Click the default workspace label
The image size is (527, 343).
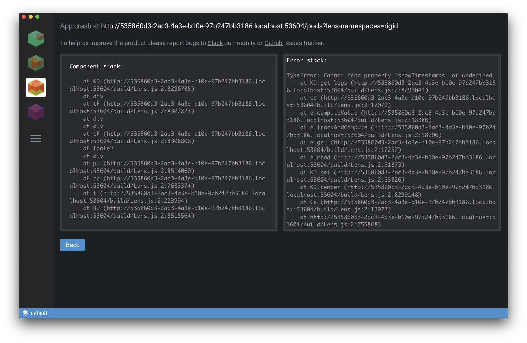tap(39, 313)
